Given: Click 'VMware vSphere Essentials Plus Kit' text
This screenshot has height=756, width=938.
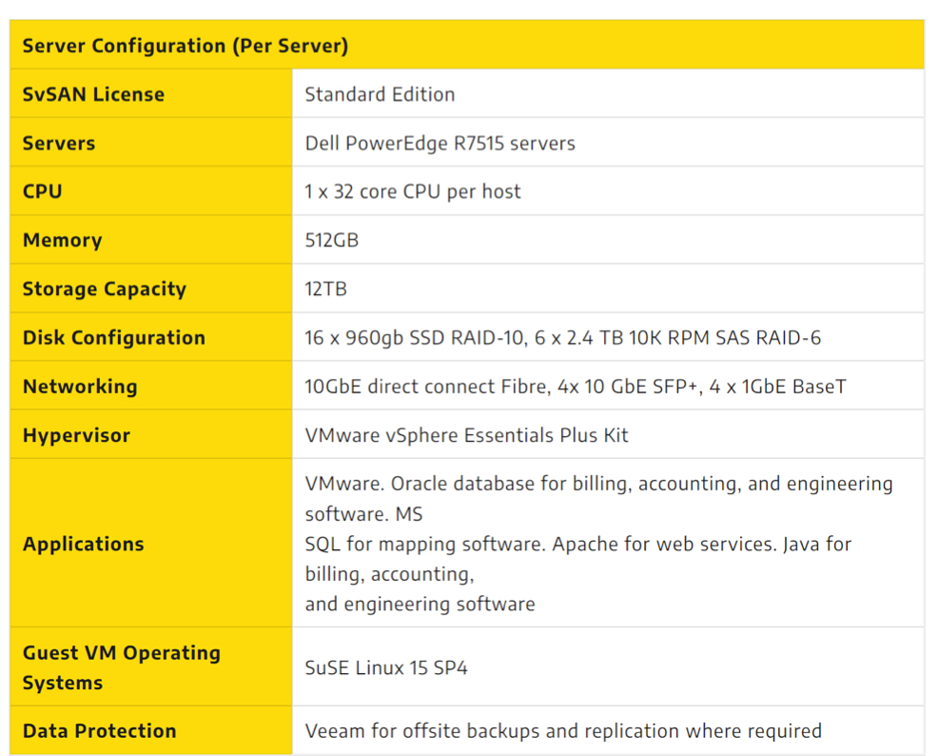Looking at the screenshot, I should (x=466, y=435).
